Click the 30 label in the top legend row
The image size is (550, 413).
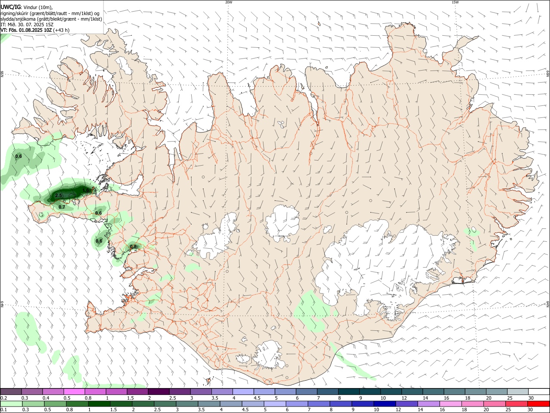tap(531, 398)
